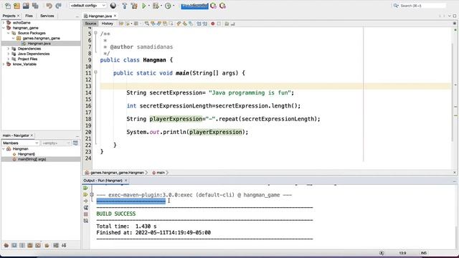
Task: Click the Redo arrow icon
Action: click(58, 6)
